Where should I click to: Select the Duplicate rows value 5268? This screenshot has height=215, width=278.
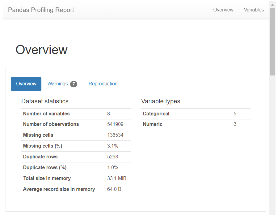112,157
